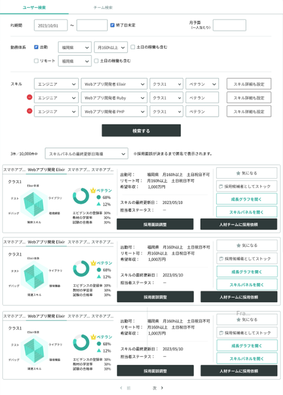Click stock icon on first result card
The height and width of the screenshot is (395, 283).
pyautogui.click(x=221, y=186)
